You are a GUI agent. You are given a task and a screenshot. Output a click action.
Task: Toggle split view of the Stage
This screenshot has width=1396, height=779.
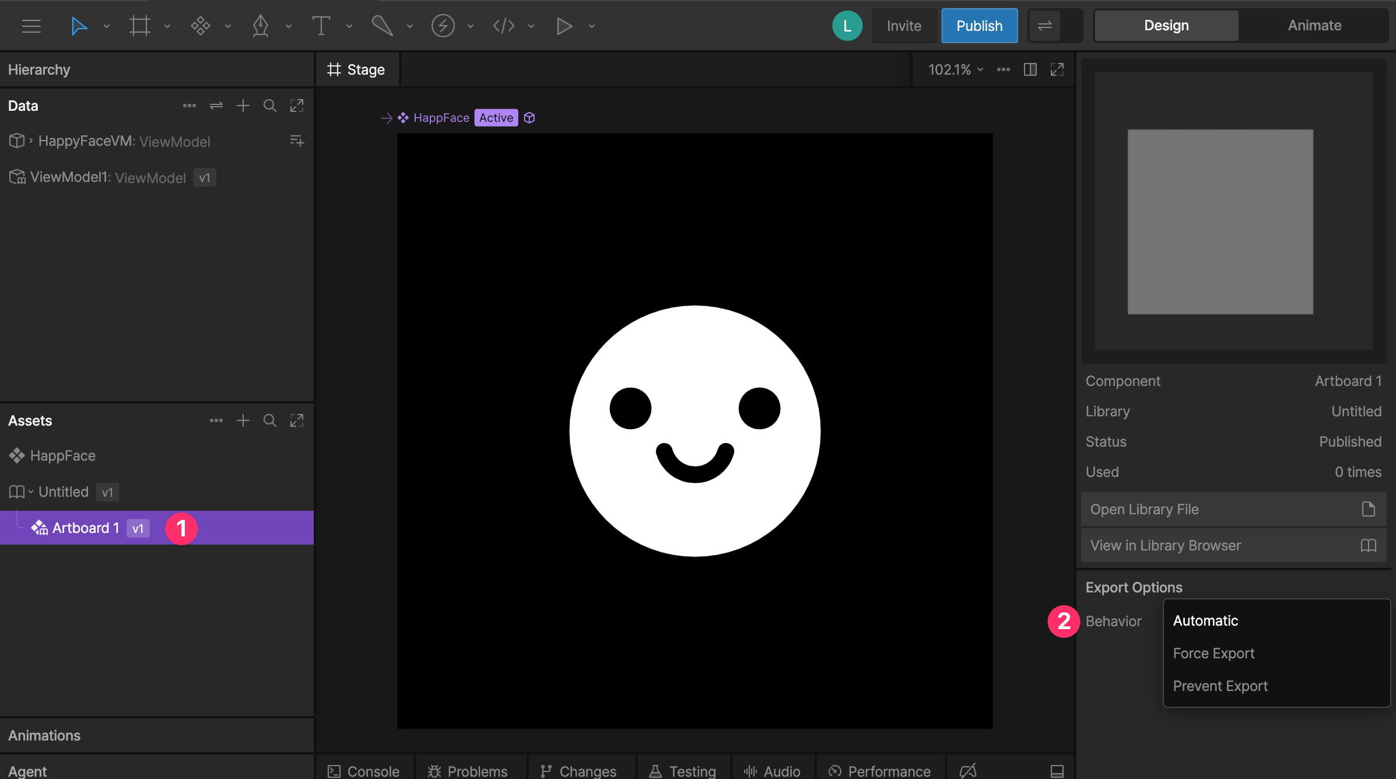[1030, 69]
